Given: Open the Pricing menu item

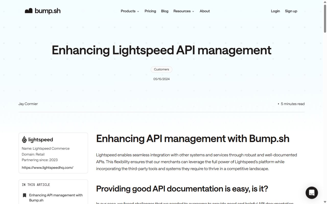Looking at the screenshot, I should (x=150, y=11).
